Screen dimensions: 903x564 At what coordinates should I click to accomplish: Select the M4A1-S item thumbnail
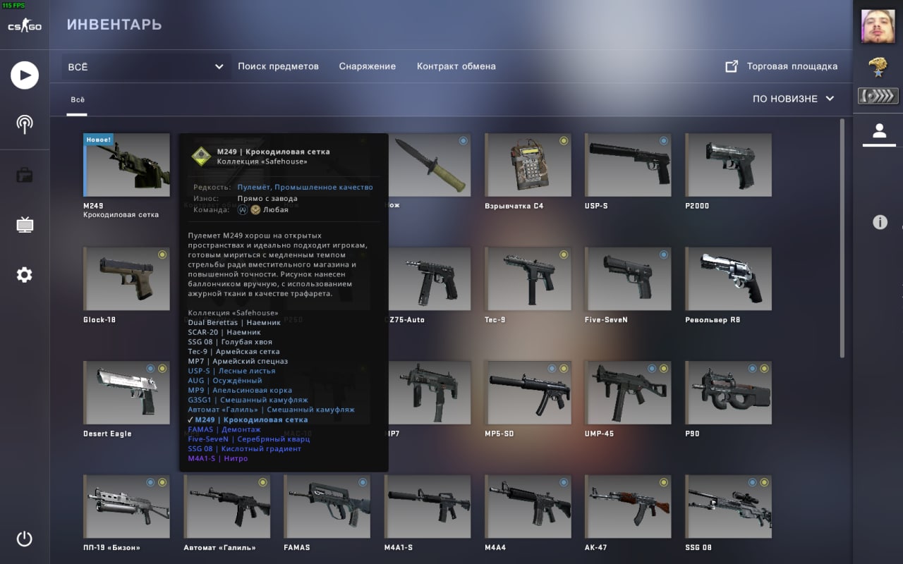(428, 506)
